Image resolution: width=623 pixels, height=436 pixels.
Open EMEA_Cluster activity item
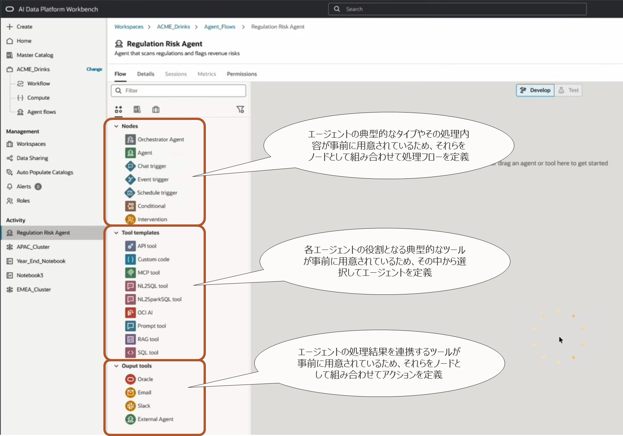(29, 290)
